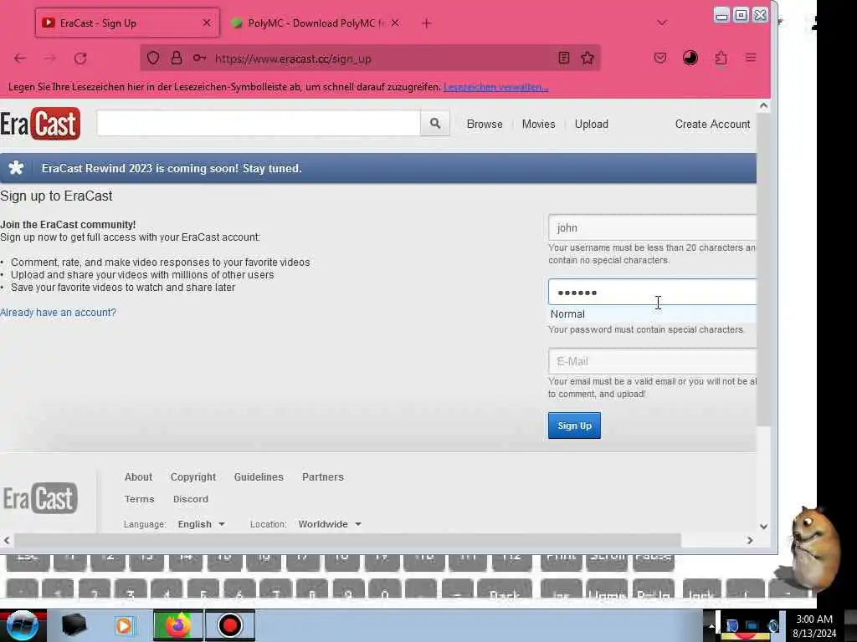The height and width of the screenshot is (642, 857).
Task: Open the Copyright footer link
Action: [x=193, y=476]
